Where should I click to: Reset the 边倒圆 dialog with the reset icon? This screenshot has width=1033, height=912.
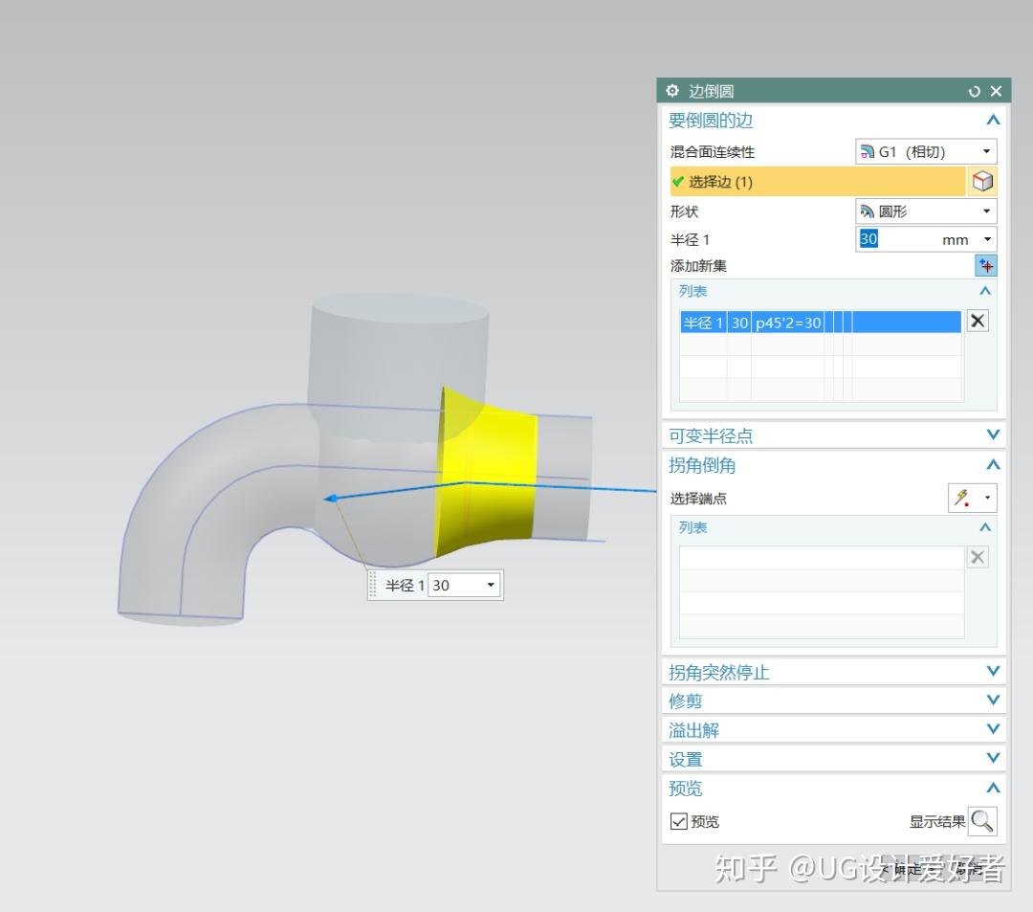point(974,91)
